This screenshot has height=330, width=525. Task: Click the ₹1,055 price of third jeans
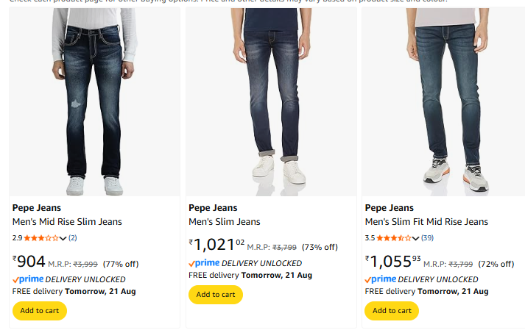tap(392, 262)
